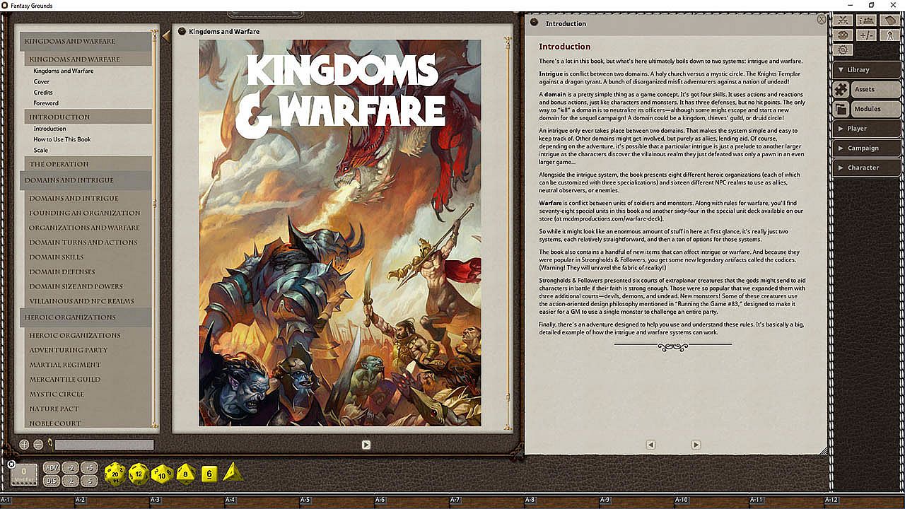905x509 pixels.
Task: Toggle the ADV advantage button
Action: point(52,468)
